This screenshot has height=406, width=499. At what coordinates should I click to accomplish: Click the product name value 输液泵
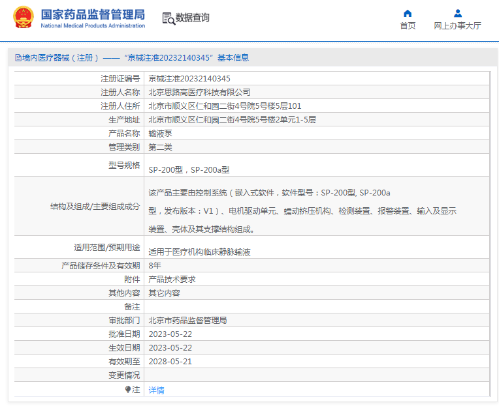160,133
